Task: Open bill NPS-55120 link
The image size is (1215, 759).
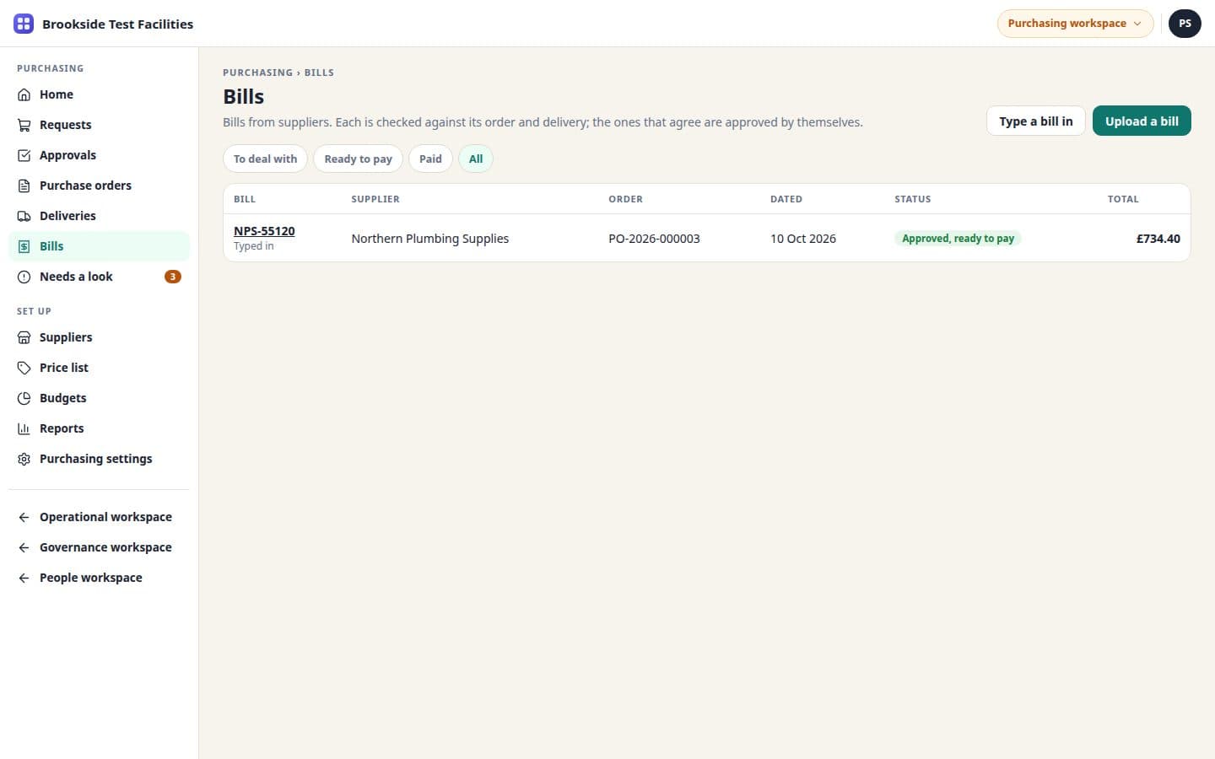Action: [x=264, y=231]
